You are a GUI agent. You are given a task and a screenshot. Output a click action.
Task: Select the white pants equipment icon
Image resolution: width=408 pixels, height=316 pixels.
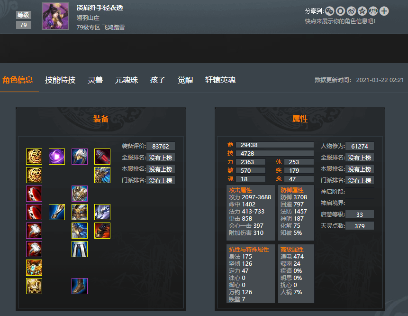point(80,249)
